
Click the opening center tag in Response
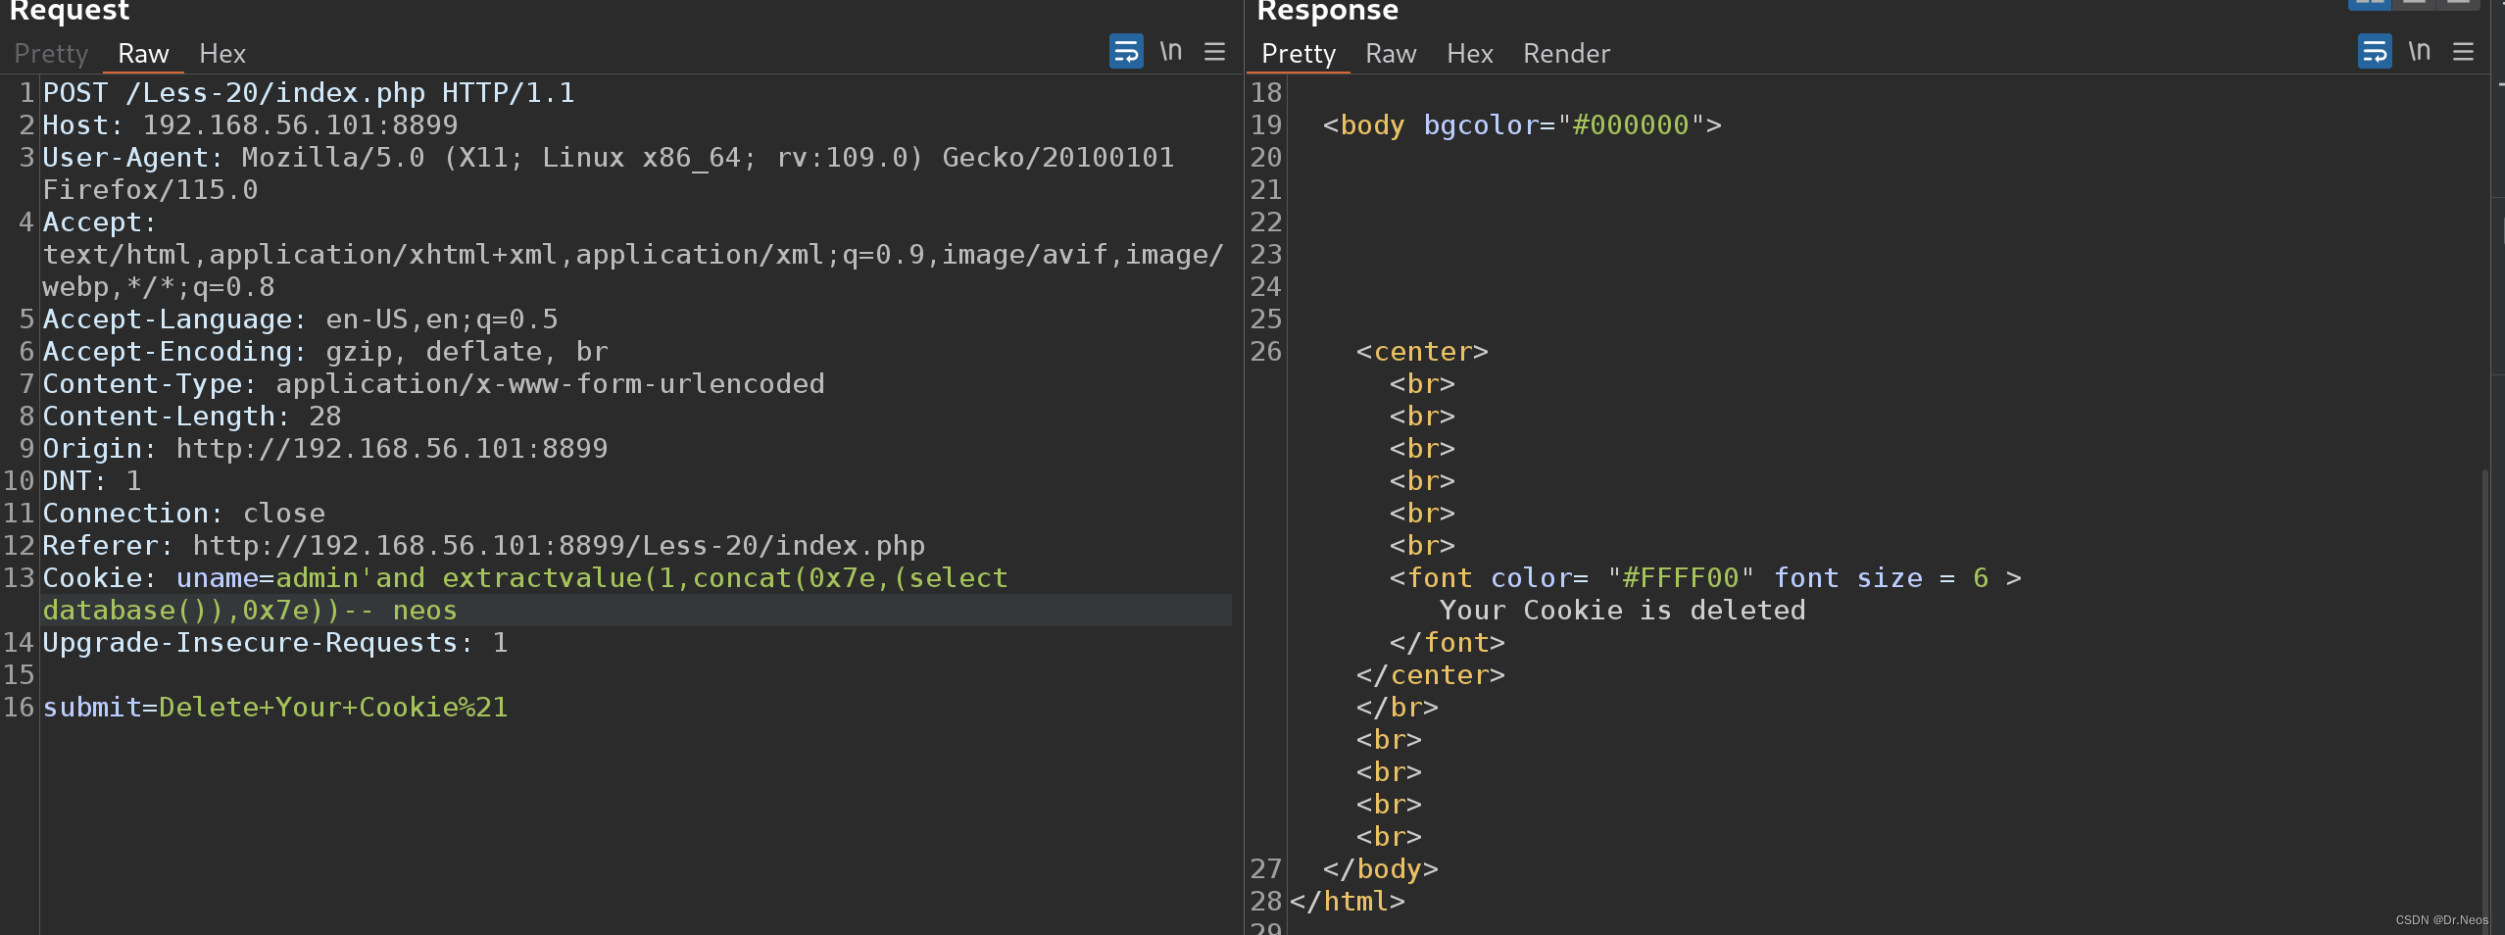tap(1422, 352)
